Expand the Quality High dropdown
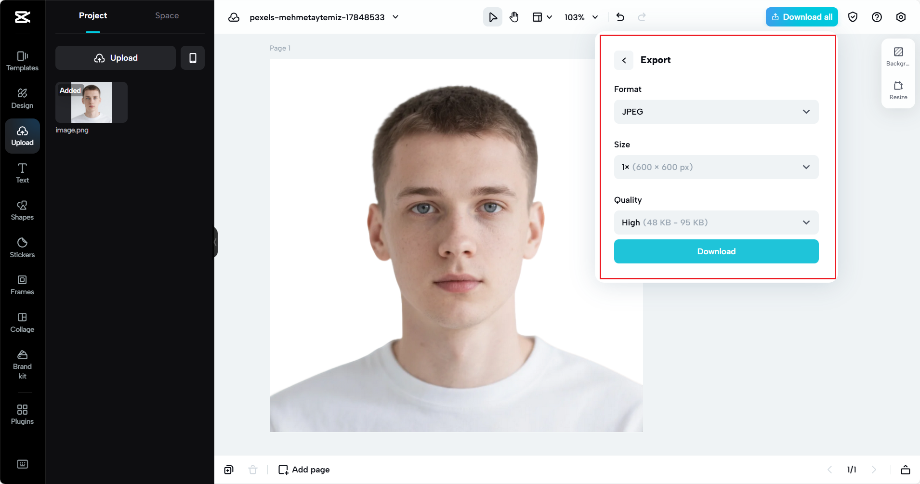Viewport: 920px width, 484px height. click(x=716, y=222)
